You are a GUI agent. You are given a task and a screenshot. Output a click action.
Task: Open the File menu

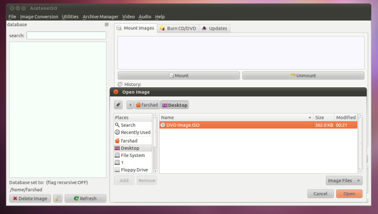click(12, 17)
